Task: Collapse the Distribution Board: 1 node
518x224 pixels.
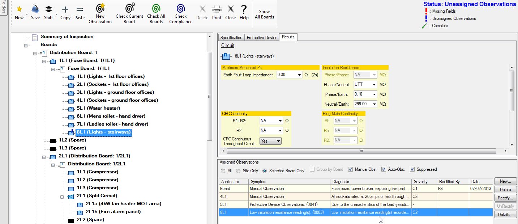Action: click(35, 54)
